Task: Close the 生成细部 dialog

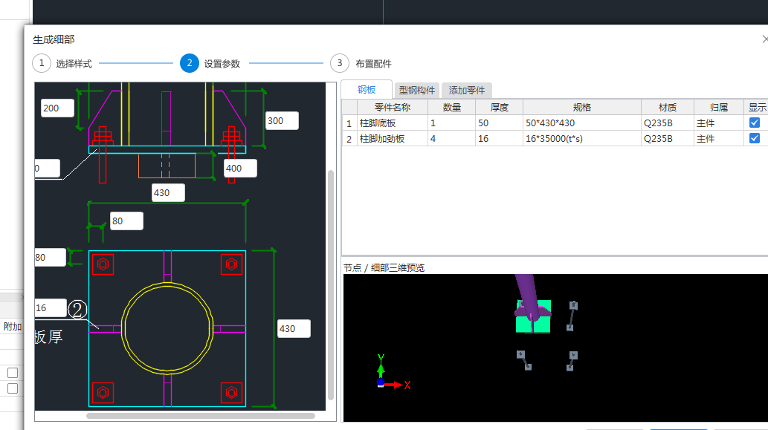Action: coord(764,39)
